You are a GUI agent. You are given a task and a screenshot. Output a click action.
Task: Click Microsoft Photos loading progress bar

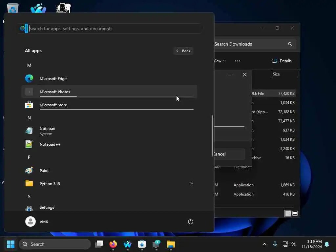(116, 96)
